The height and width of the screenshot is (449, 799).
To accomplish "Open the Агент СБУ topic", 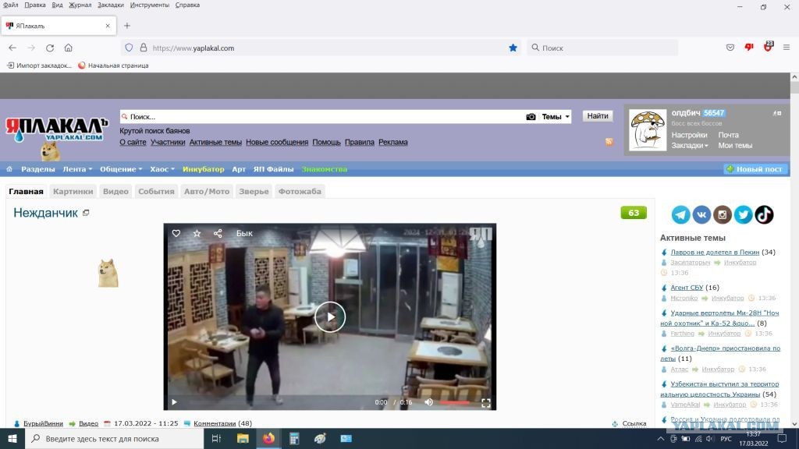I will click(x=687, y=288).
